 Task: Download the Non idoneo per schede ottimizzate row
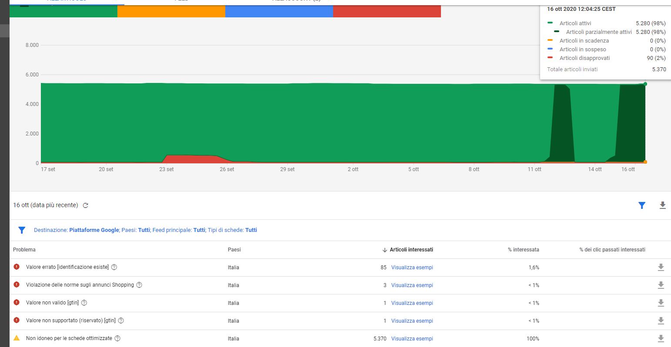pyautogui.click(x=661, y=338)
